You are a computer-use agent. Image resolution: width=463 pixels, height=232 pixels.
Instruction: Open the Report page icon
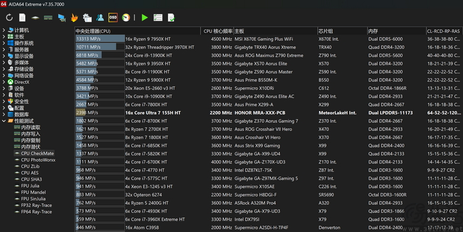tap(22, 18)
